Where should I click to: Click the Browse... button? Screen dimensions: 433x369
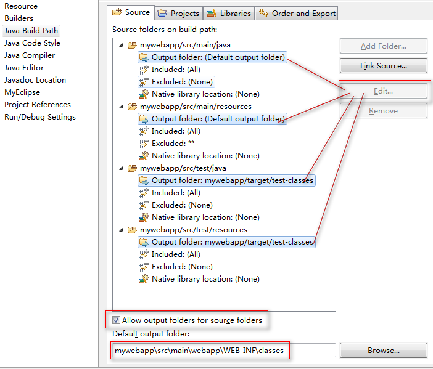pos(383,351)
